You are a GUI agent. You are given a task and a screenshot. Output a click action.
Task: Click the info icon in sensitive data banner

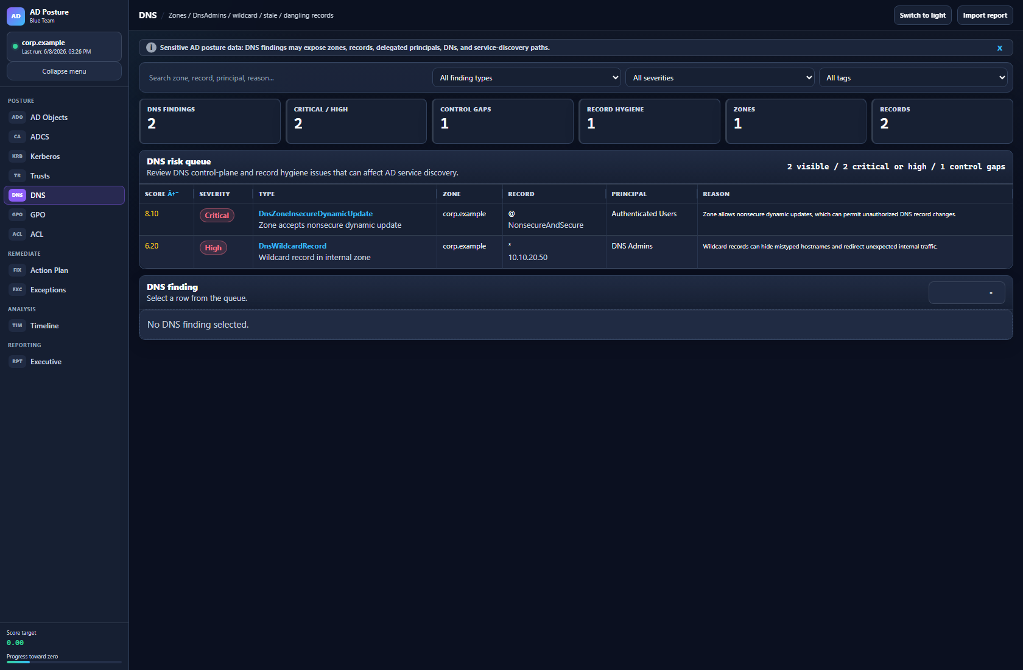(151, 48)
